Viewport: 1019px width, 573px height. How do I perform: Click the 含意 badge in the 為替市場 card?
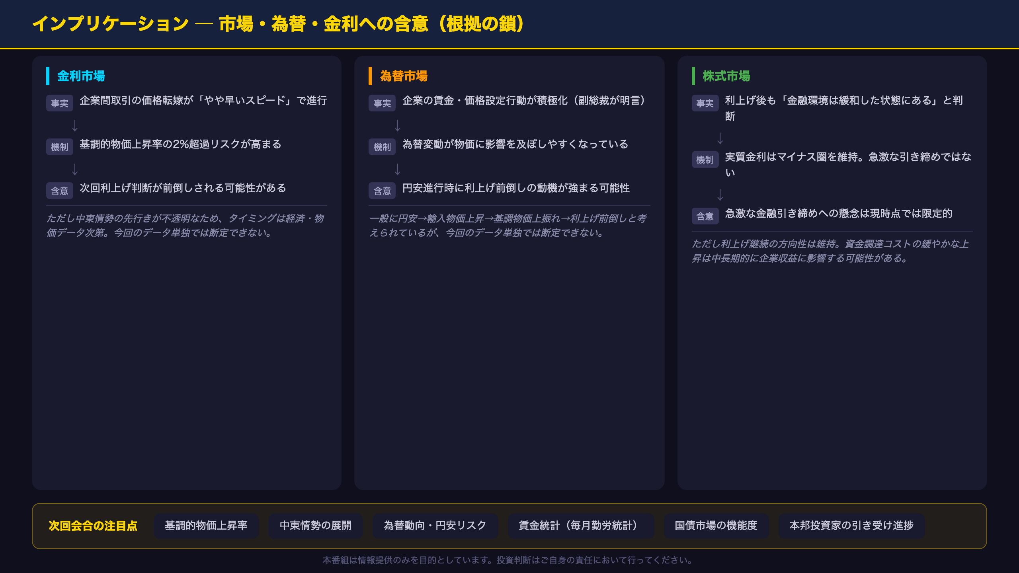tap(382, 191)
